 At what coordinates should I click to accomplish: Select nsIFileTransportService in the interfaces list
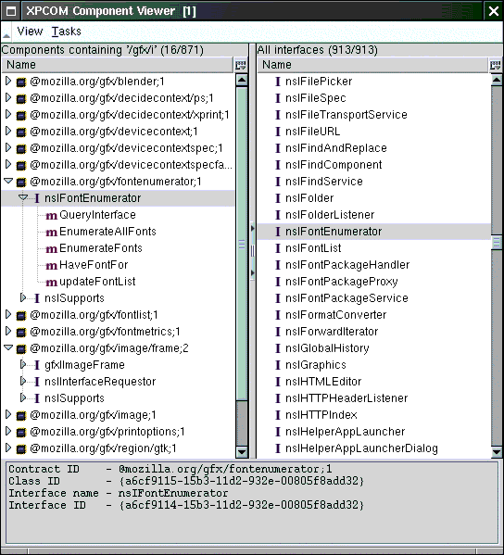[373, 115]
